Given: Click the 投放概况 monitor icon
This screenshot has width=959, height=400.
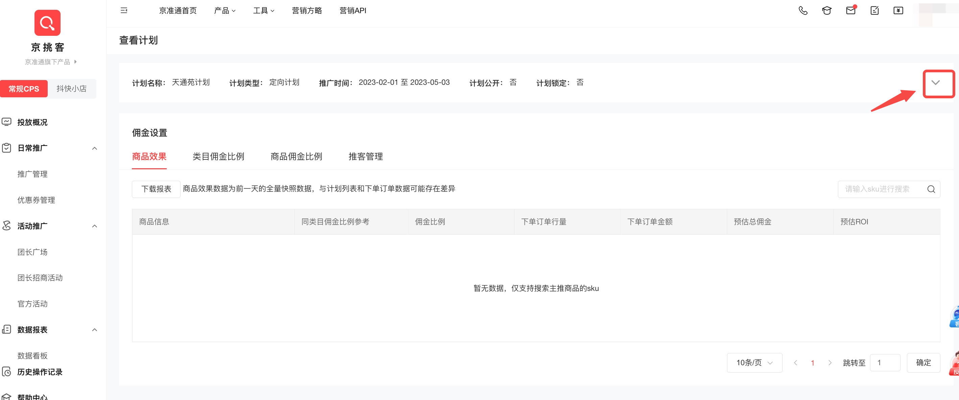Looking at the screenshot, I should (x=6, y=122).
